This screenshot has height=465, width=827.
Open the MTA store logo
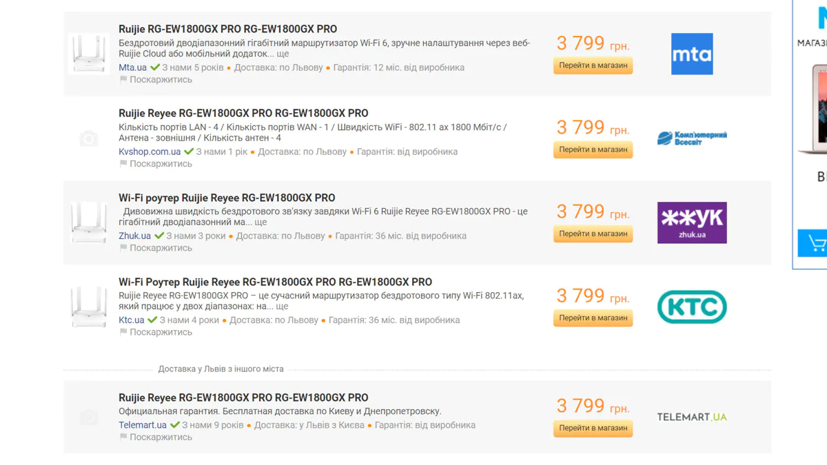coord(692,54)
